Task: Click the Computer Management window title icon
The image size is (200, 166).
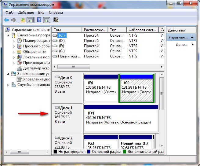Action: tap(5, 4)
